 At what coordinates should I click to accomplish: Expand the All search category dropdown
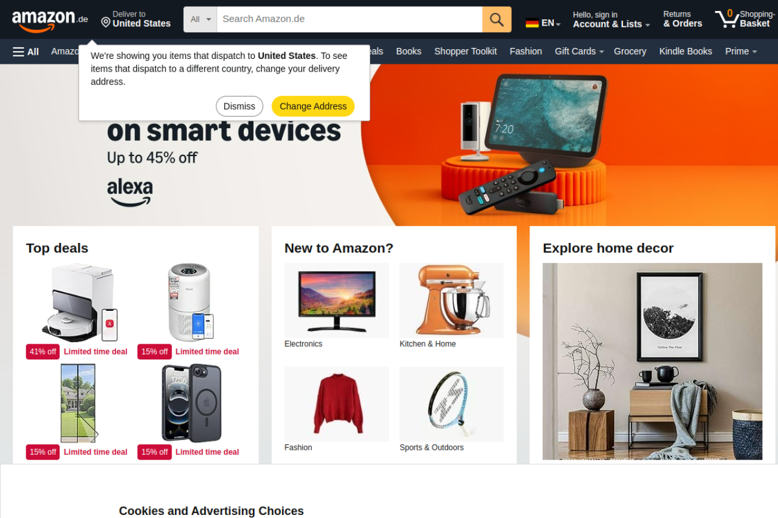coord(201,19)
